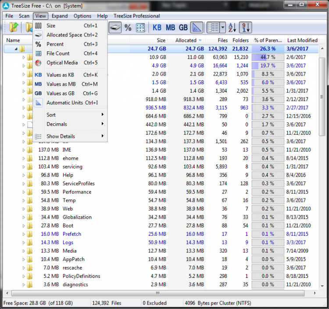Select Optical Media menu entry
The image size is (329, 309).
pos(70,63)
